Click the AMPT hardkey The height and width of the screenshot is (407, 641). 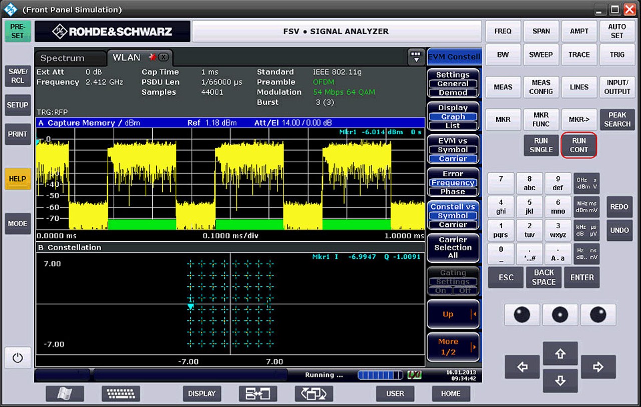(579, 31)
